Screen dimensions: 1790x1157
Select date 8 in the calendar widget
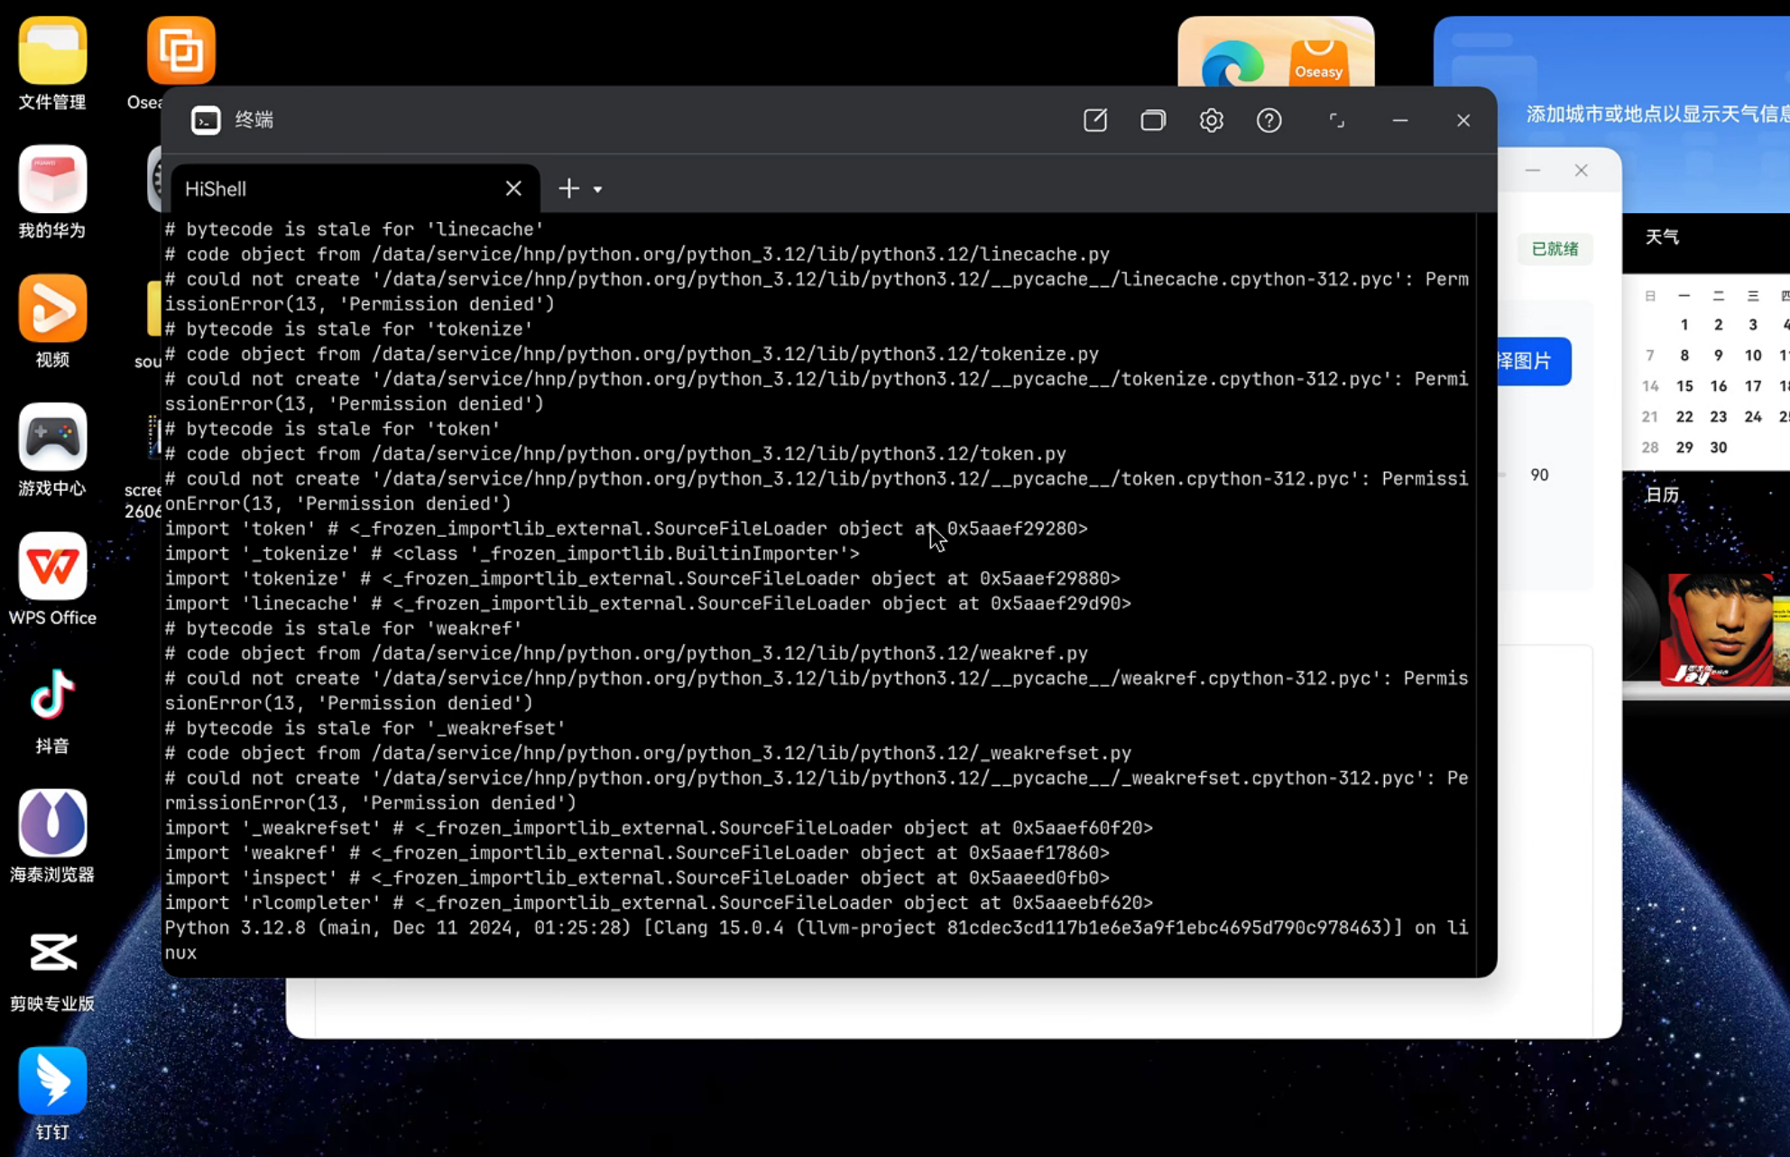coord(1684,356)
